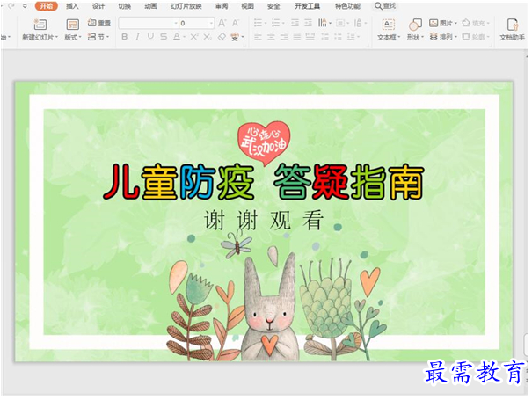Open the 安全 tab

tap(273, 6)
